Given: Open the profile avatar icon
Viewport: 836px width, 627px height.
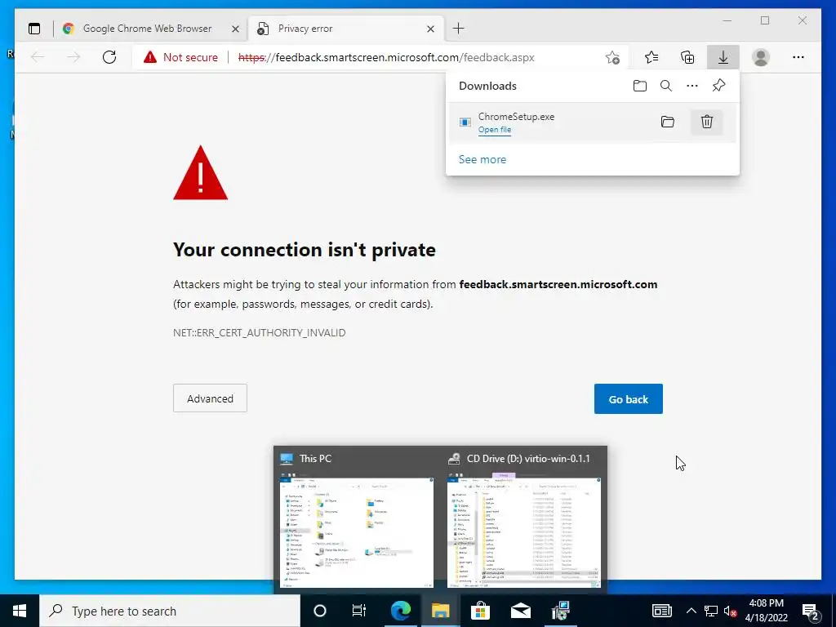Looking at the screenshot, I should [761, 57].
